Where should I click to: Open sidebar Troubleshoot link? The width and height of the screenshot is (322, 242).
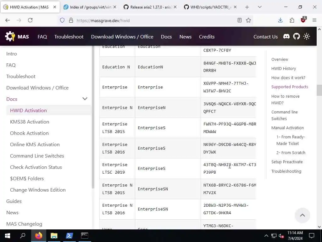(21, 76)
